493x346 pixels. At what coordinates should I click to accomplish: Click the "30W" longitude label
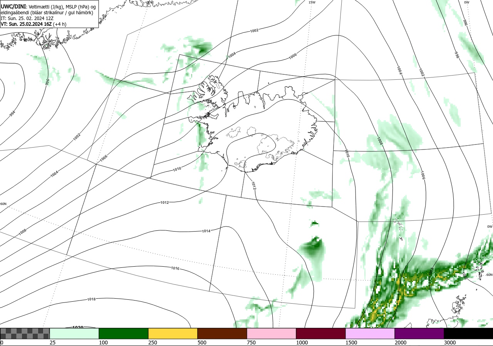[x=150, y=2]
